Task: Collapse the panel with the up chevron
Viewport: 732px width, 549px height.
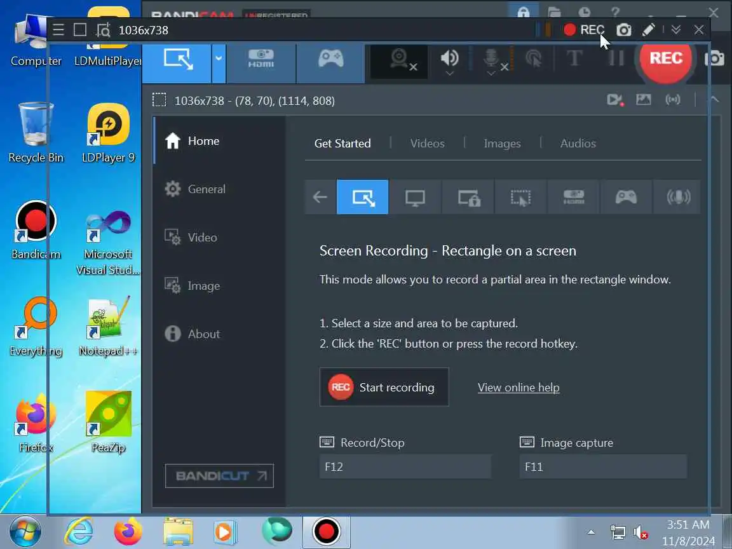Action: 714,99
